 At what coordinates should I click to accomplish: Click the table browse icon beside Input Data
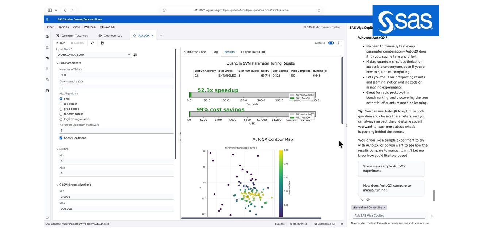[135, 55]
